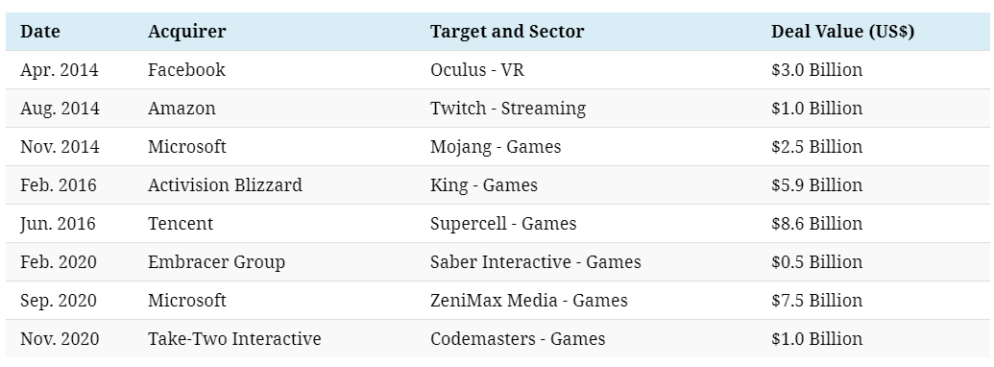Click the $7.5 Billion deal value
This screenshot has height=367, width=994.
(817, 301)
